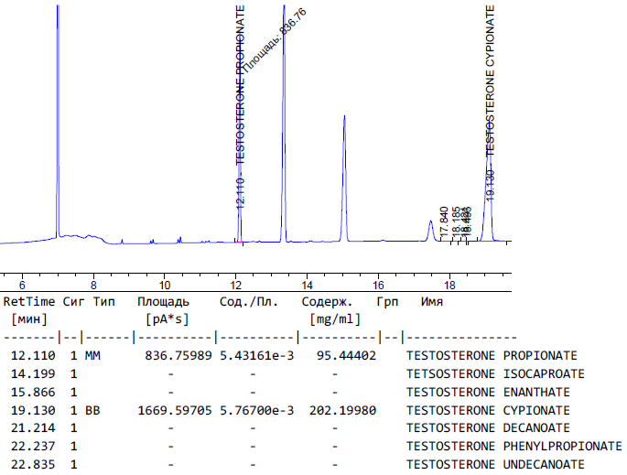Click the 22.835 retention time cell
627x475 pixels.
32,465
